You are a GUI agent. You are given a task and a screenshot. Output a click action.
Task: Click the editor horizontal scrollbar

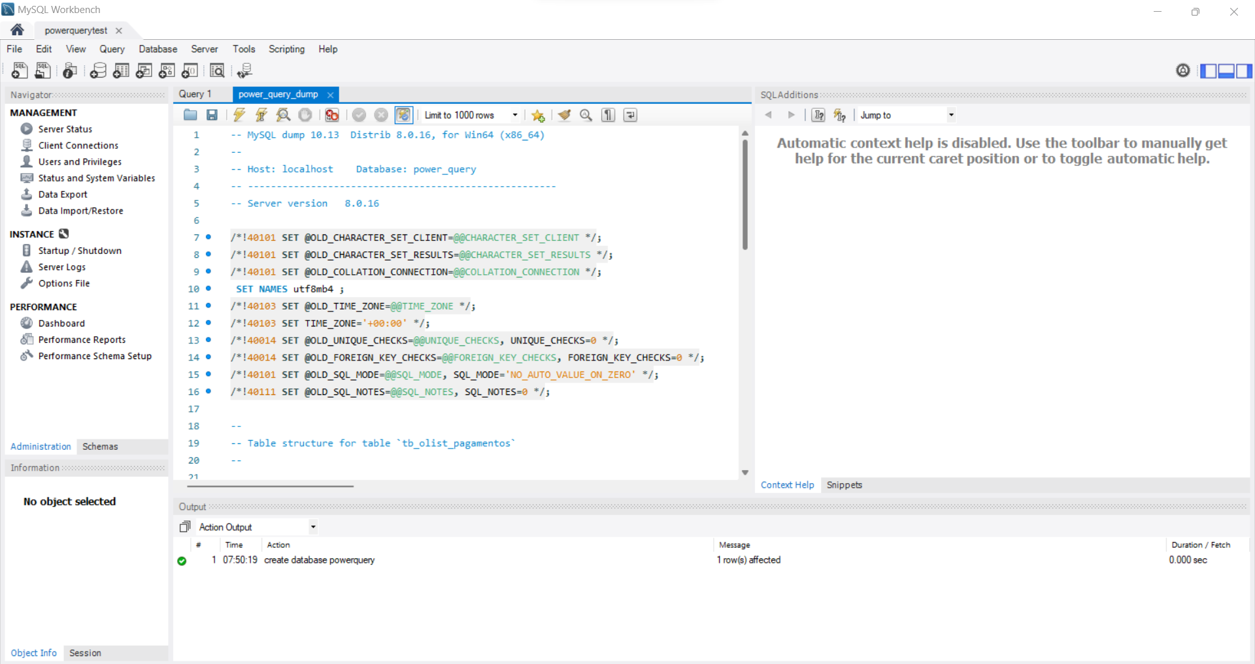[270, 486]
